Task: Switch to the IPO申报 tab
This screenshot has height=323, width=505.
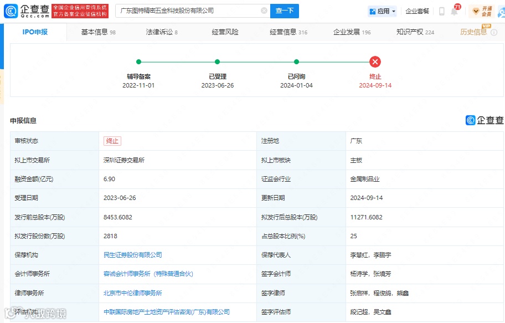Action: click(35, 32)
